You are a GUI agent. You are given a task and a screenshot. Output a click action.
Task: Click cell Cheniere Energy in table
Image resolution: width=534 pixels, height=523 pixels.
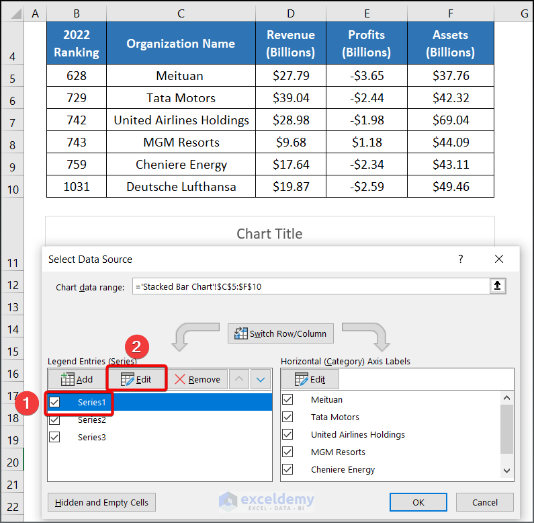coord(181,164)
